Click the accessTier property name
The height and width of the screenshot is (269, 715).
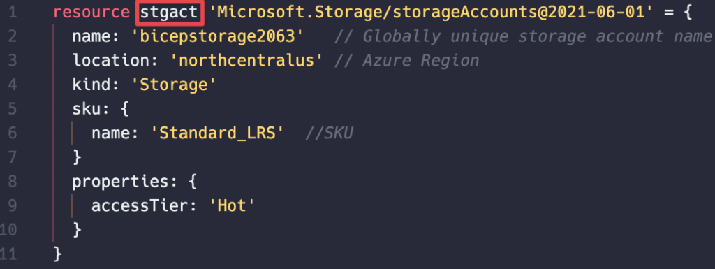(140, 205)
